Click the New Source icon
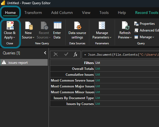Image resolution: width=159 pixels, height=127 pixels. [29, 26]
